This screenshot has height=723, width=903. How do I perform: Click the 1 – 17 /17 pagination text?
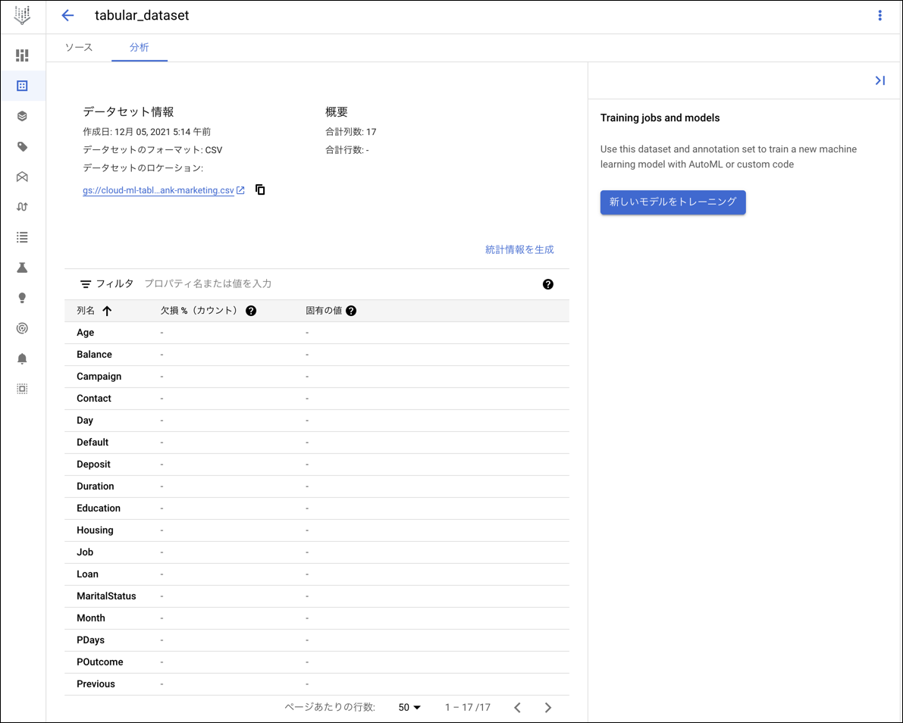click(x=468, y=707)
